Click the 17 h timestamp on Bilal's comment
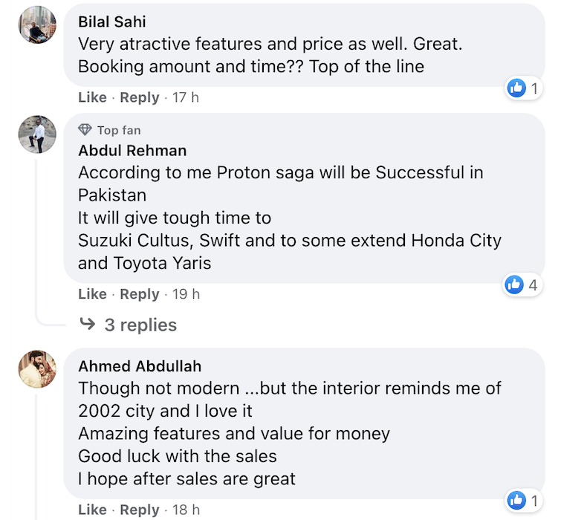 click(186, 97)
